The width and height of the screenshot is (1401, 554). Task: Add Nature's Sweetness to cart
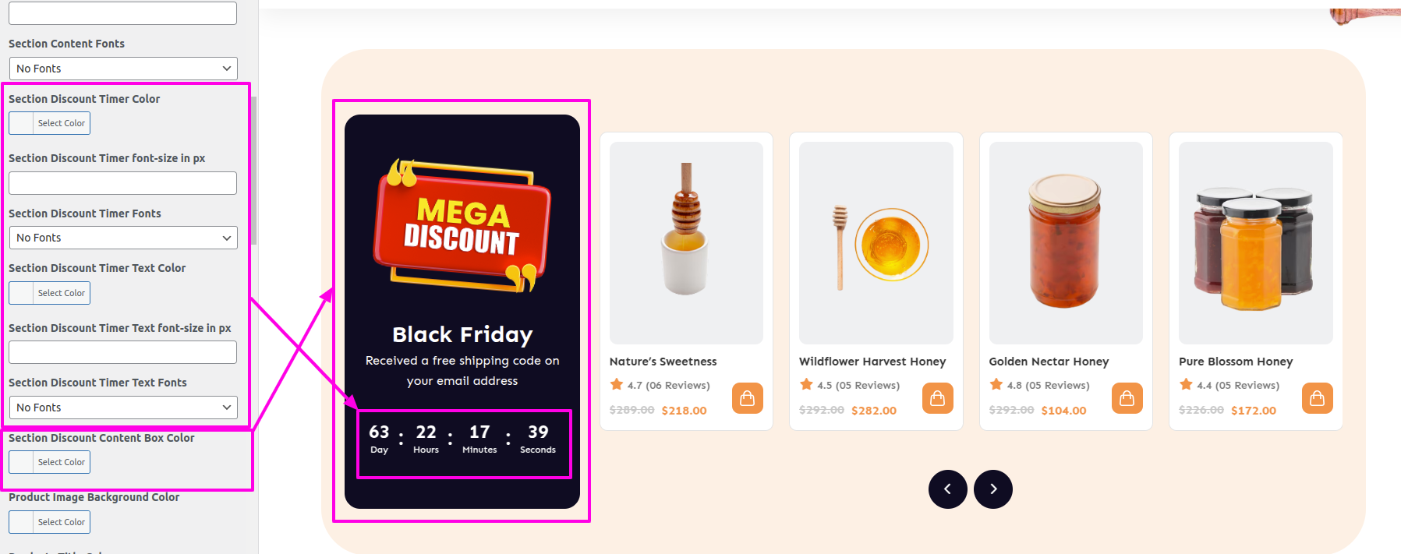(747, 398)
